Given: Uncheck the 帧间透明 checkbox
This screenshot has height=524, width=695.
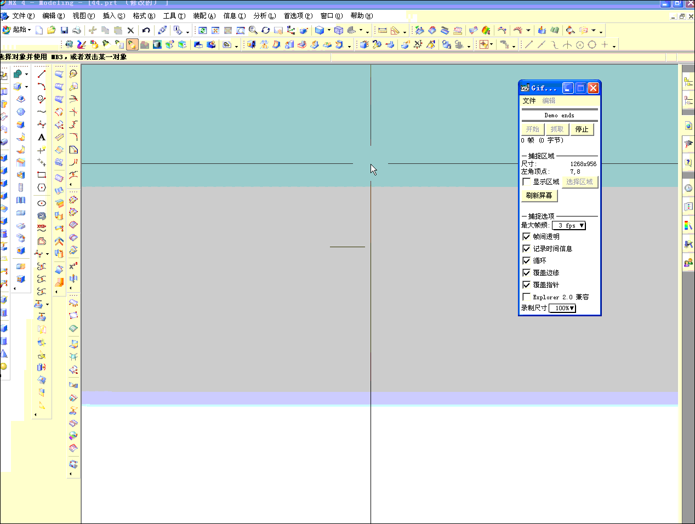Looking at the screenshot, I should click(x=526, y=237).
